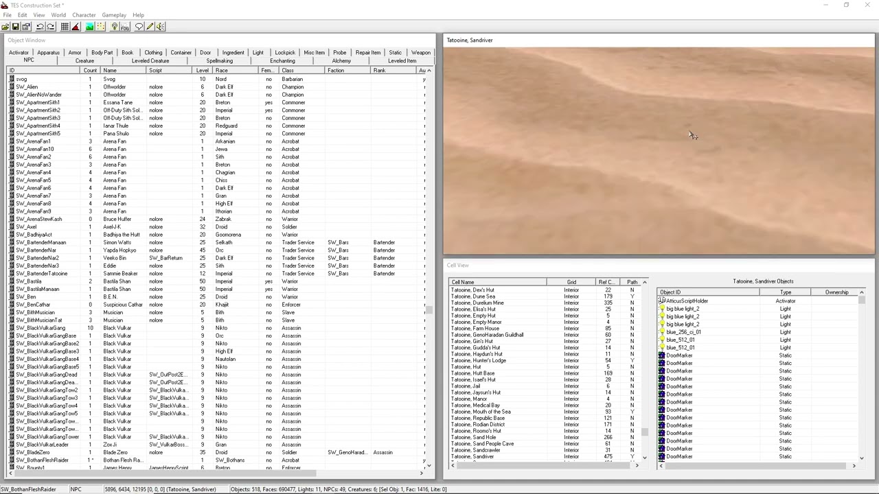Switch to the Leveled Item tab
The image size is (879, 494).
coord(402,61)
